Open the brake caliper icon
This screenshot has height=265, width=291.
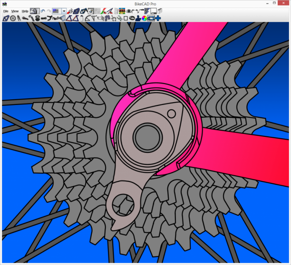[x=113, y=19]
